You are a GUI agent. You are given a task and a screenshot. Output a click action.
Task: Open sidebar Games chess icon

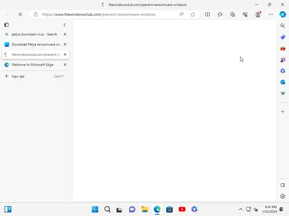click(x=283, y=60)
